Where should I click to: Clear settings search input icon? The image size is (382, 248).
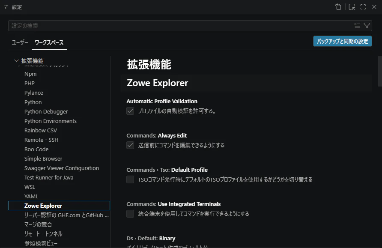(357, 25)
